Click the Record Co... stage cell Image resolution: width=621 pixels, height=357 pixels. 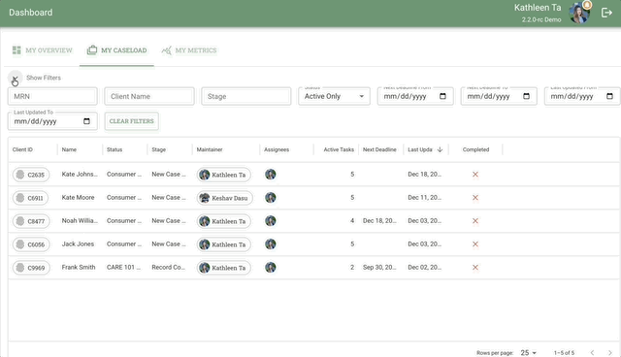tap(168, 267)
